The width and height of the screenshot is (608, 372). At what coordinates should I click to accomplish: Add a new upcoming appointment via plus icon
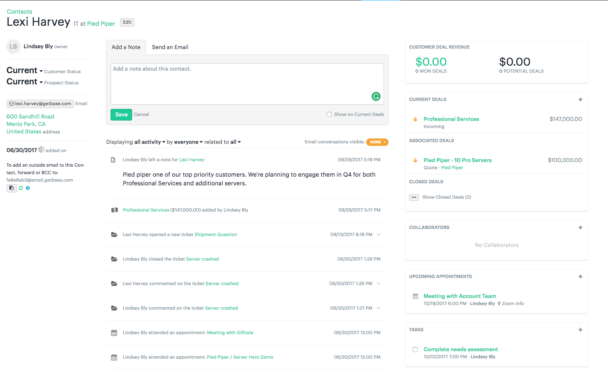pos(580,276)
